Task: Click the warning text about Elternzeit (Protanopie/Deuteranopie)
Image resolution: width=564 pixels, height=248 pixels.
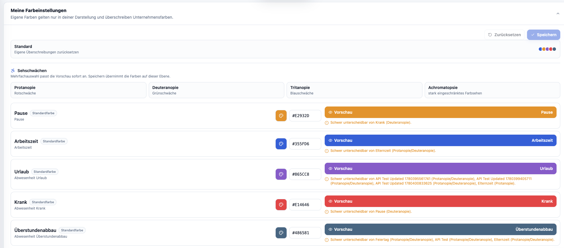Action: 383,151
